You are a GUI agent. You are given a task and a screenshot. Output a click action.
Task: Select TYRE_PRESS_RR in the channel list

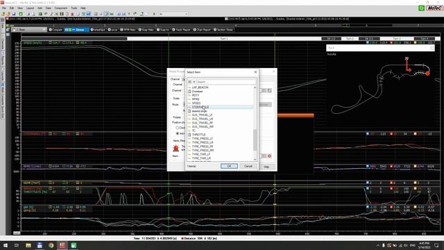(x=203, y=151)
